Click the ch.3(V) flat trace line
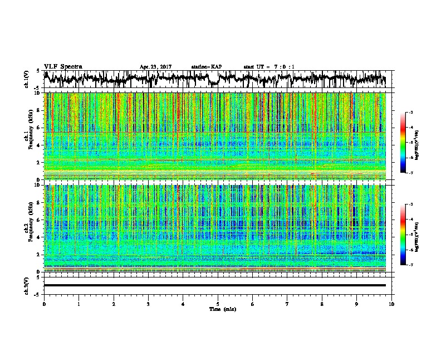This screenshot has height=341, width=441. tap(214, 285)
